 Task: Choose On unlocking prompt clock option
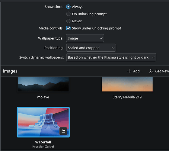click(x=68, y=14)
